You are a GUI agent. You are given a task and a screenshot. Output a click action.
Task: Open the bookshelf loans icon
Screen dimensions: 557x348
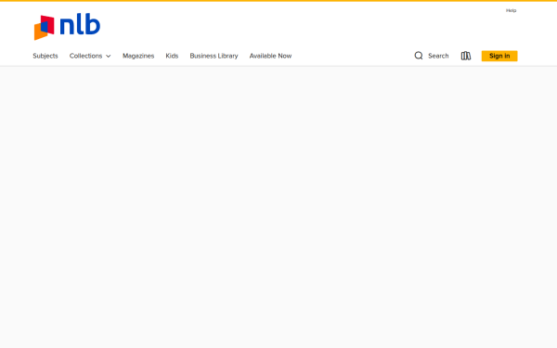pos(466,56)
